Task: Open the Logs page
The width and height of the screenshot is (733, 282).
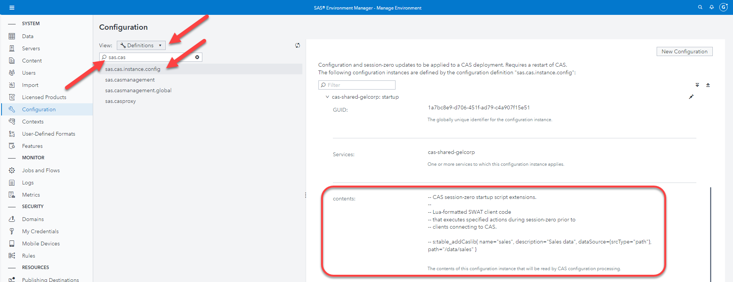Action: pyautogui.click(x=28, y=183)
